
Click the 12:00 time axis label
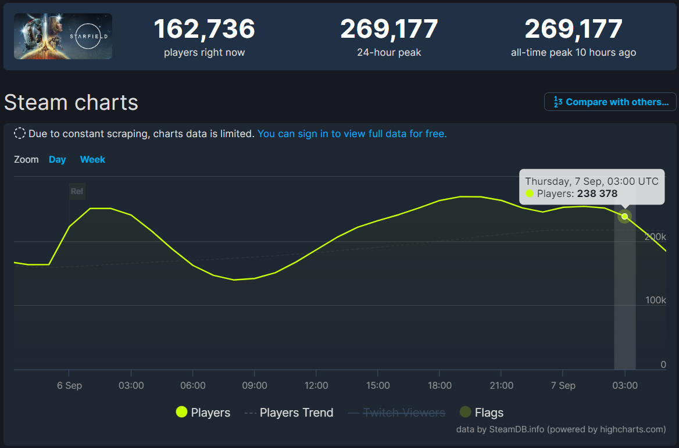coord(316,385)
